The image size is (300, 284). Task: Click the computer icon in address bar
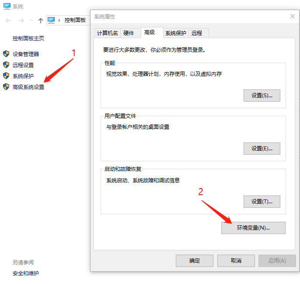click(x=51, y=20)
